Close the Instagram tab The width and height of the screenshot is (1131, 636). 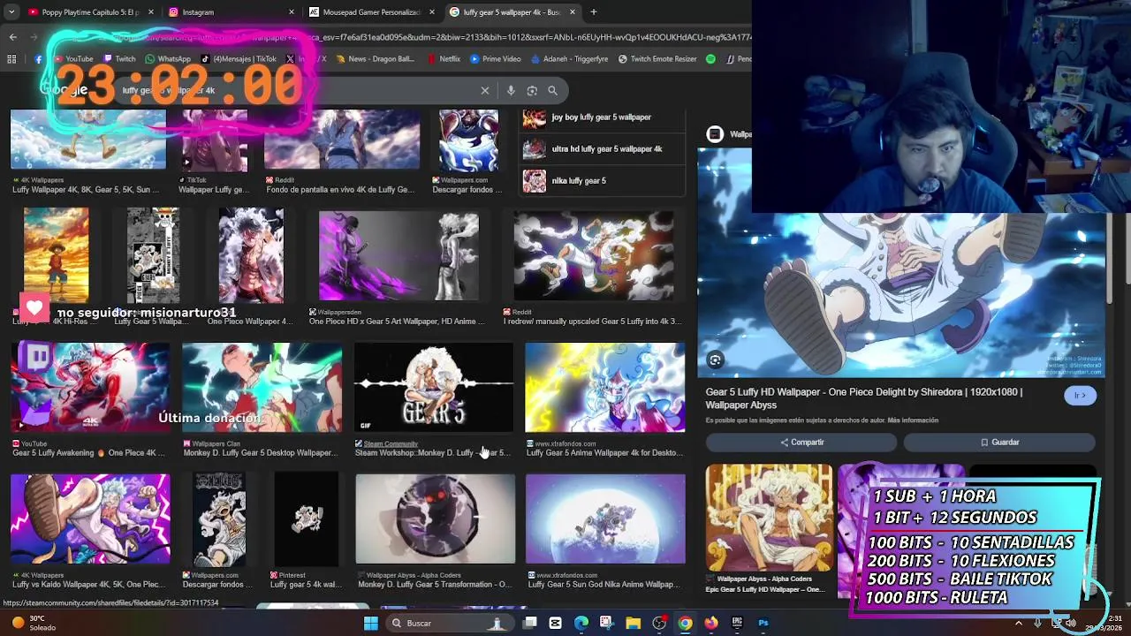pos(292,12)
